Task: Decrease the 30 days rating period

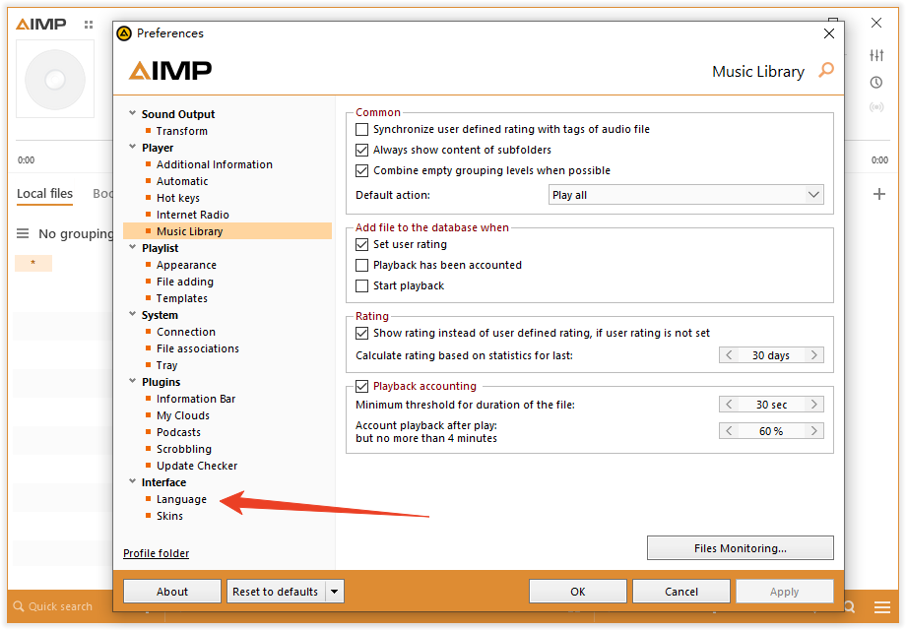Action: (x=729, y=355)
